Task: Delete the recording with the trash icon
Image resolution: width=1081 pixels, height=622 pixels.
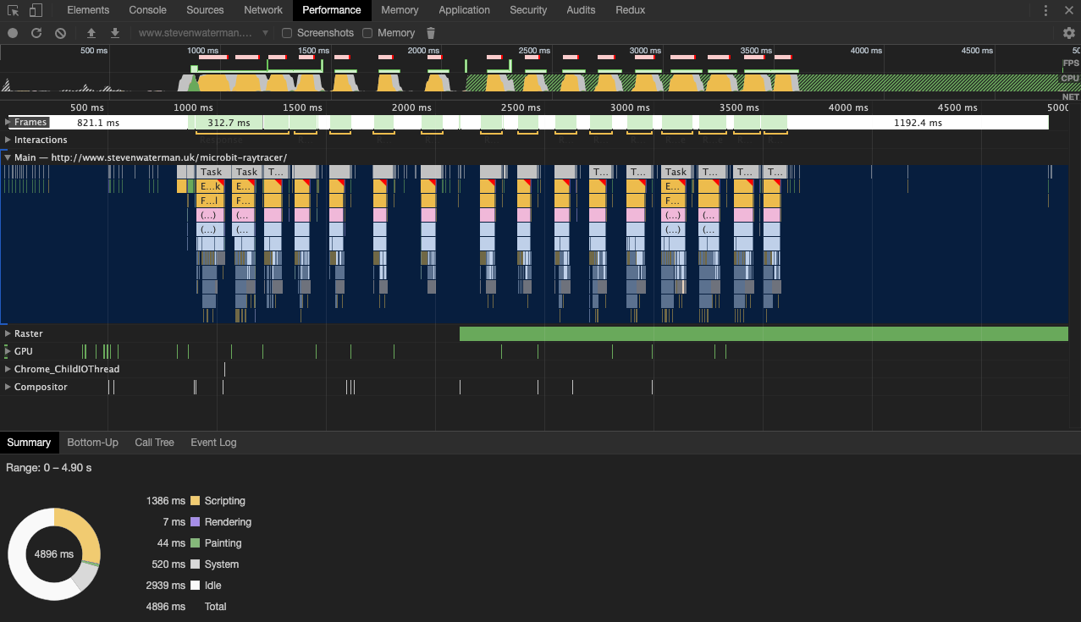Action: coord(431,32)
